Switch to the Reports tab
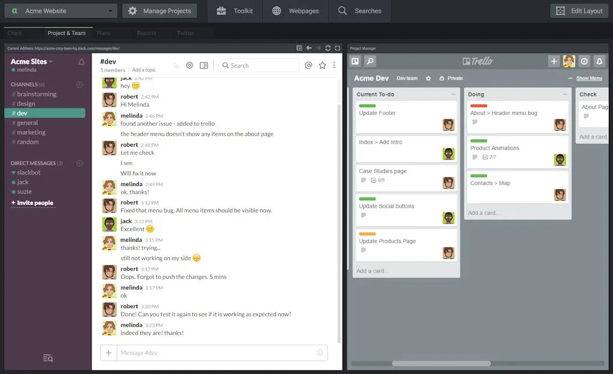Viewport: 613px width, 374px height. click(x=146, y=33)
